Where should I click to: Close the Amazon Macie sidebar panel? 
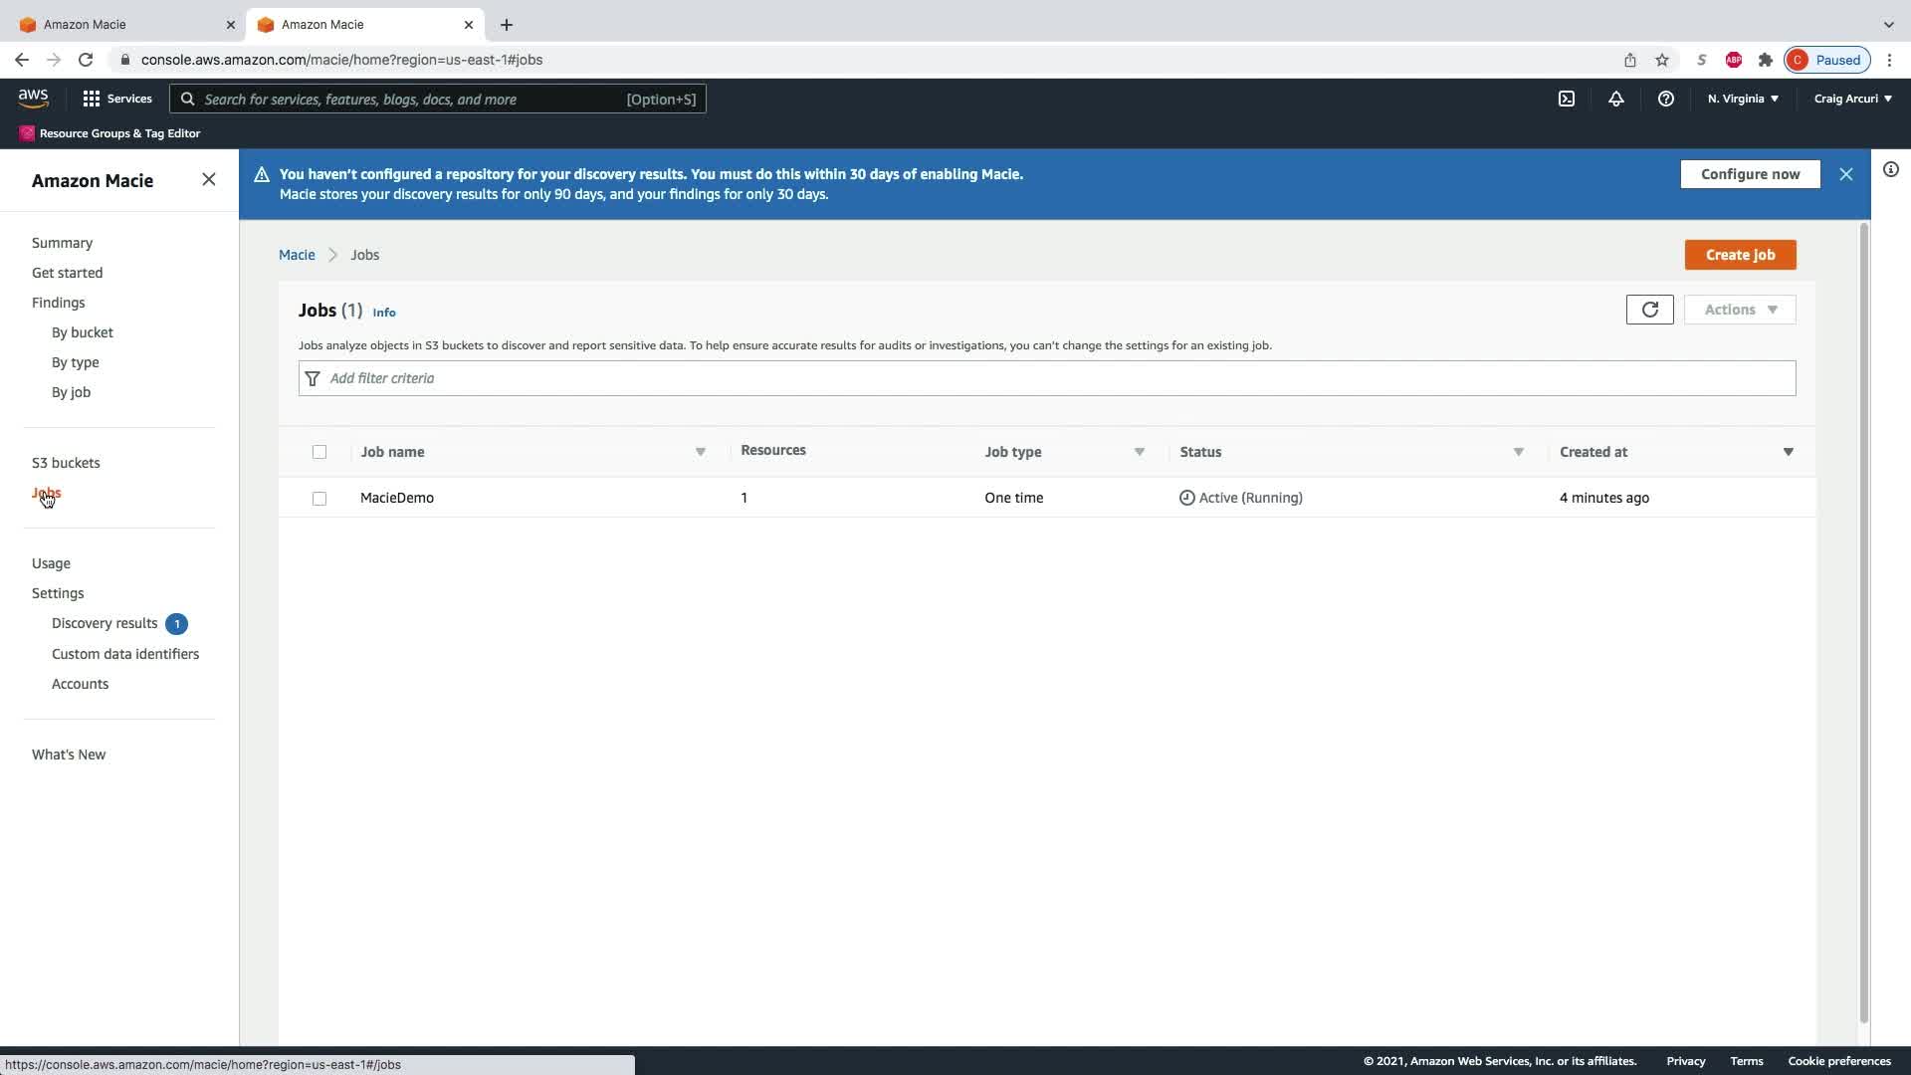(x=208, y=179)
